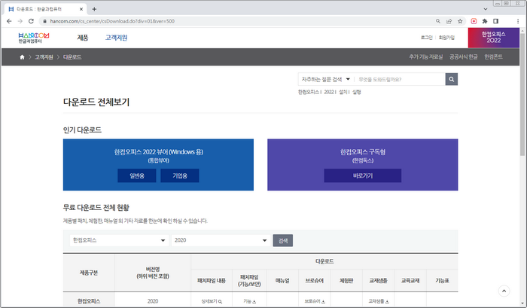Open the Chrome three-dot menu
Screen dimensions: 527x308
[518, 21]
